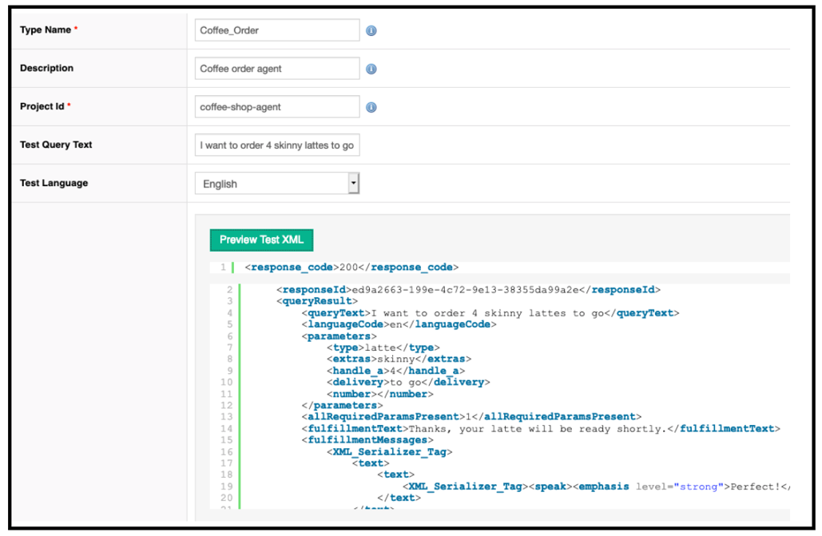Click the Project Id field label

45,106
